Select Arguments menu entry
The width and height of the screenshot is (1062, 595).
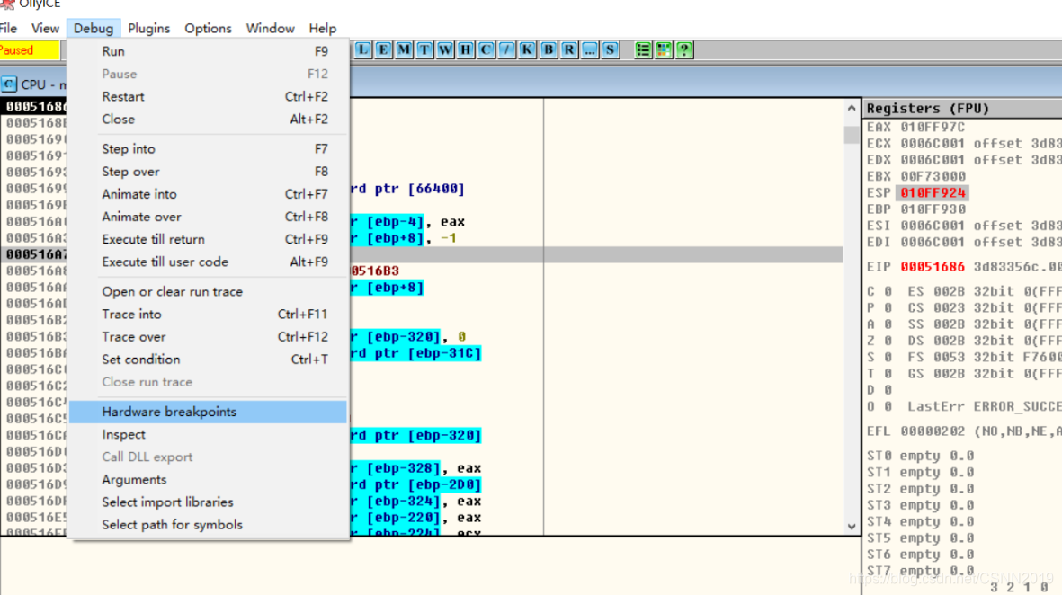pos(208,480)
